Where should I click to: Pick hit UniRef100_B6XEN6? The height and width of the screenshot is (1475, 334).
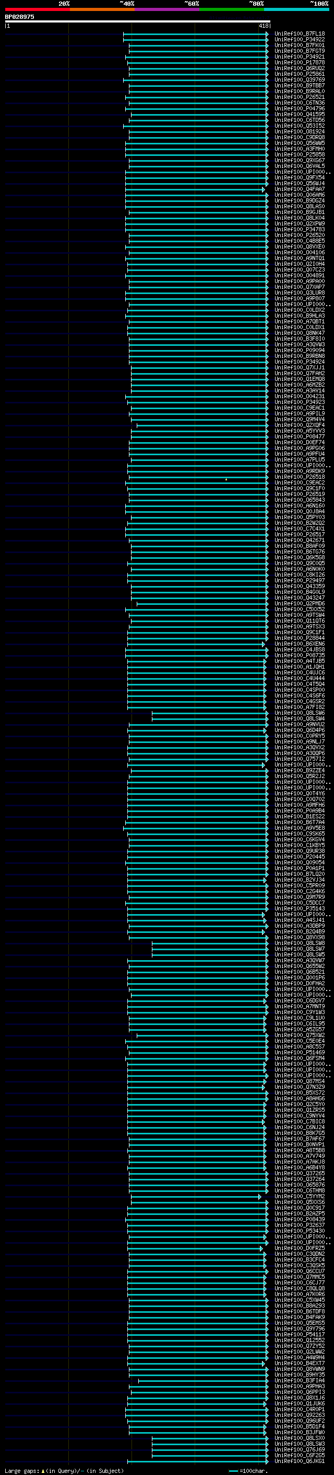point(300,644)
